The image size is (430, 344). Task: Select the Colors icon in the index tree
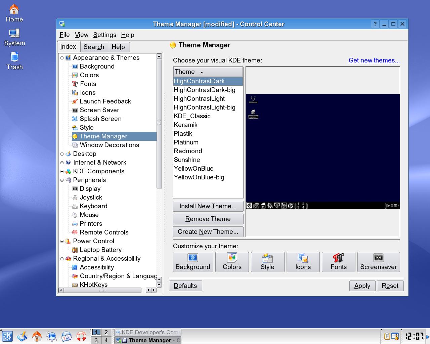click(75, 75)
